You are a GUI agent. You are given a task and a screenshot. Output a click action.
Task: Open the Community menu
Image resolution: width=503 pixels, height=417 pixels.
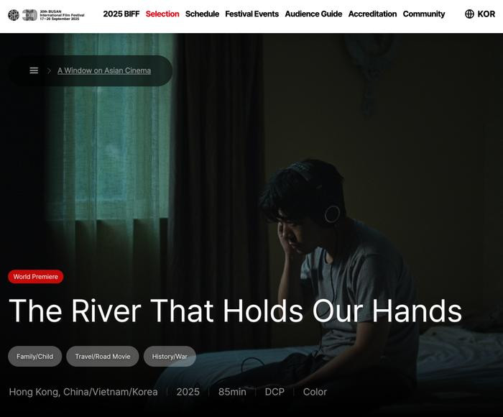coord(424,14)
